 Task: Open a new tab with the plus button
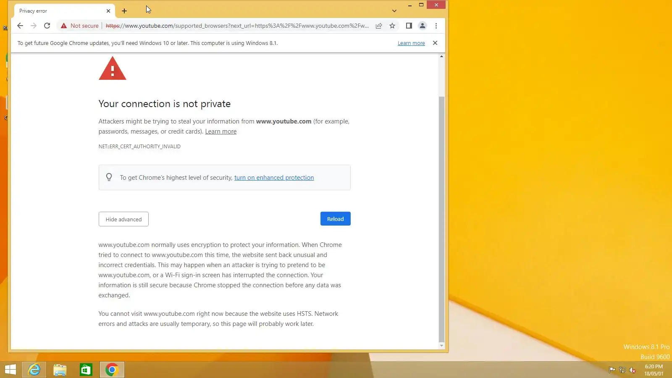tap(124, 11)
